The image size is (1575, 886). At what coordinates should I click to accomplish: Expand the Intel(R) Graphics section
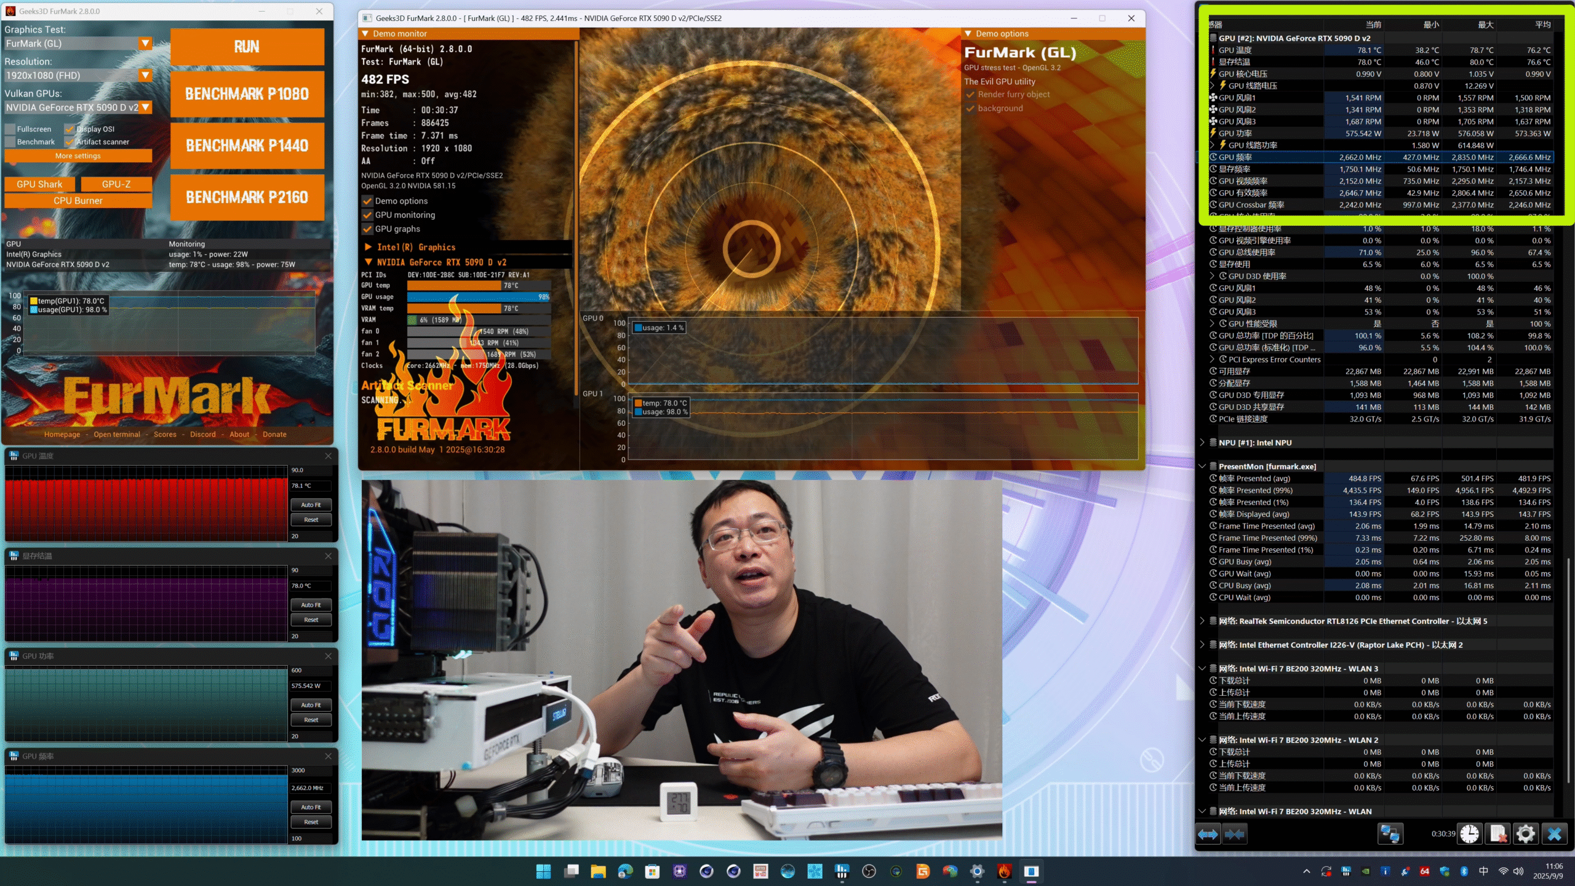coord(368,247)
